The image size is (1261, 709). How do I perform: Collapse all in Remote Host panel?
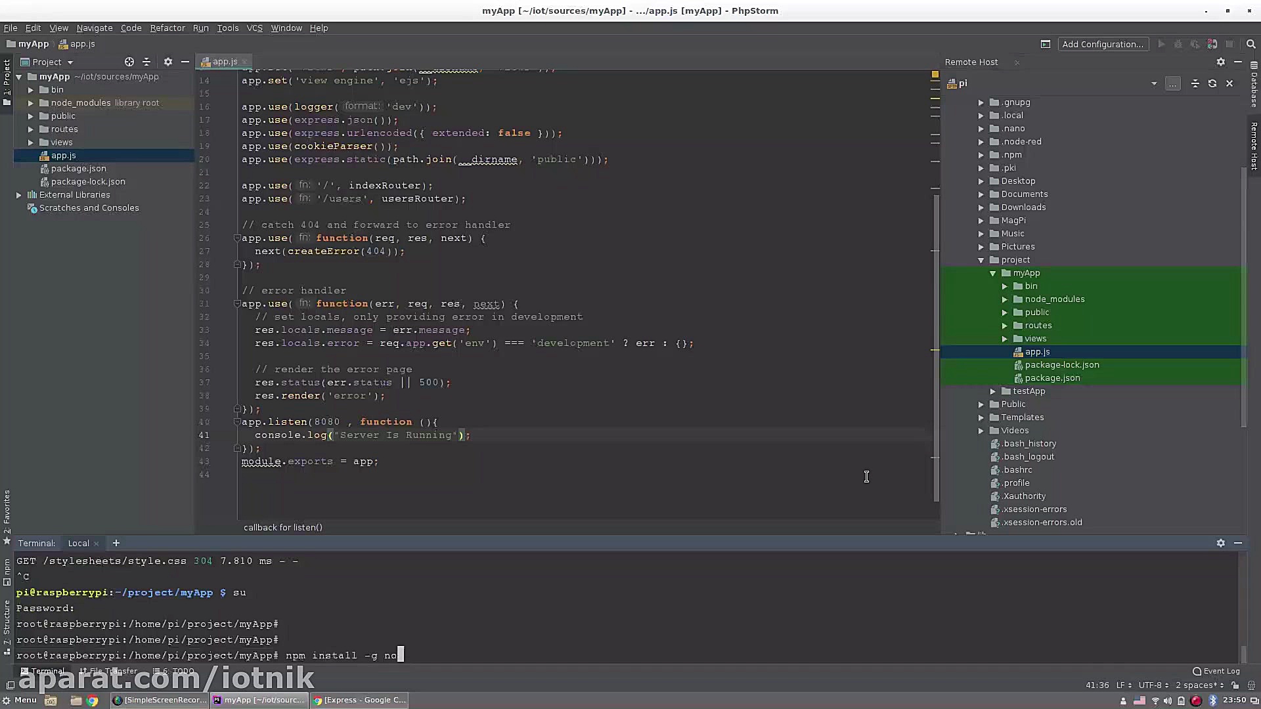pyautogui.click(x=1195, y=83)
